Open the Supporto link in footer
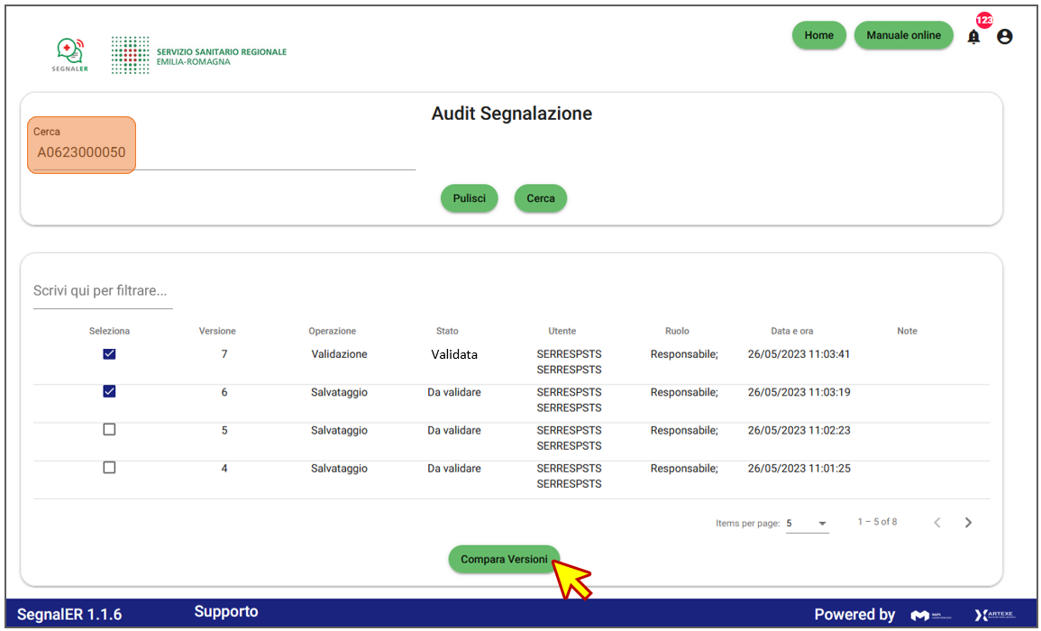The height and width of the screenshot is (631, 1041). [x=226, y=612]
